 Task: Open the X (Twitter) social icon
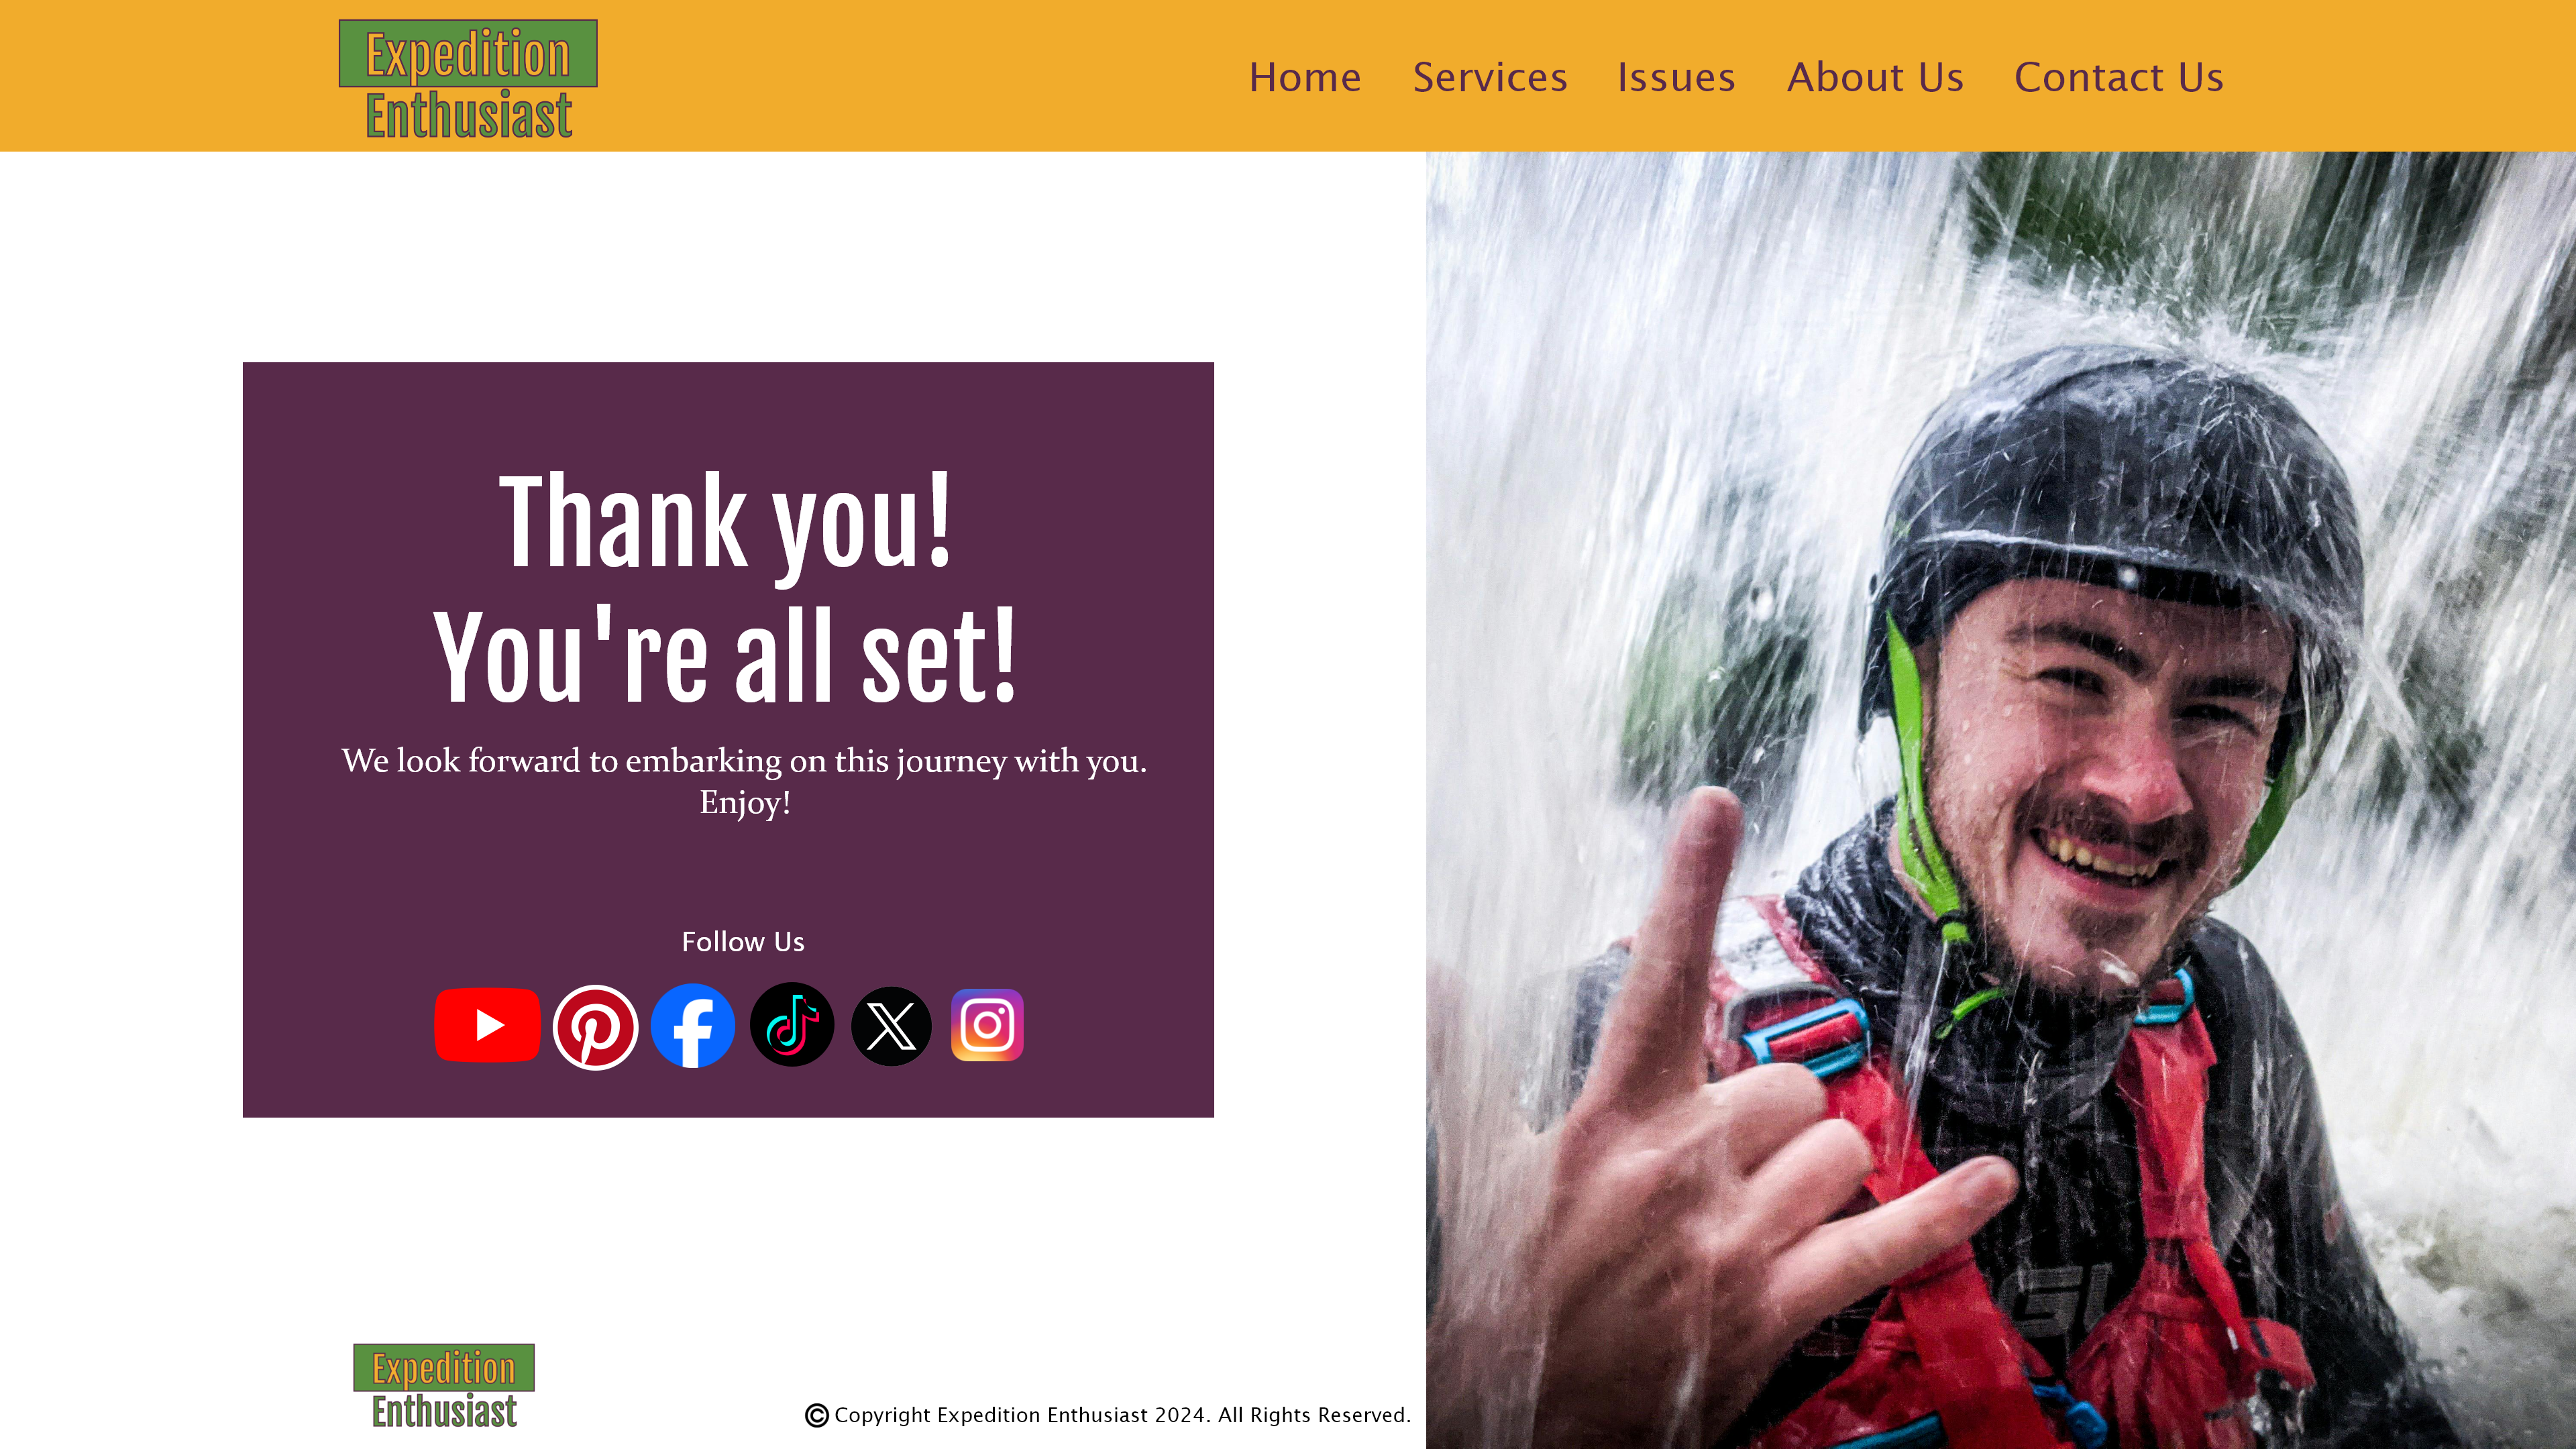891,1026
